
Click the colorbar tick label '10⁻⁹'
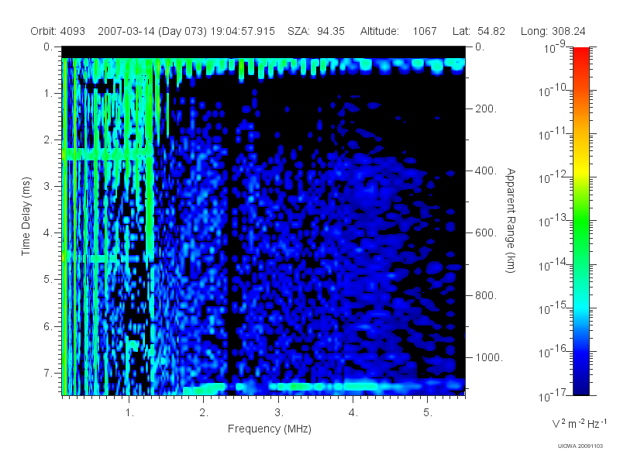(x=555, y=47)
